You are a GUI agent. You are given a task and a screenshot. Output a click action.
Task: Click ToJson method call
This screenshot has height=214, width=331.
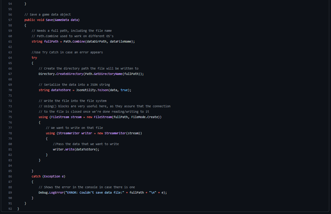103,90
